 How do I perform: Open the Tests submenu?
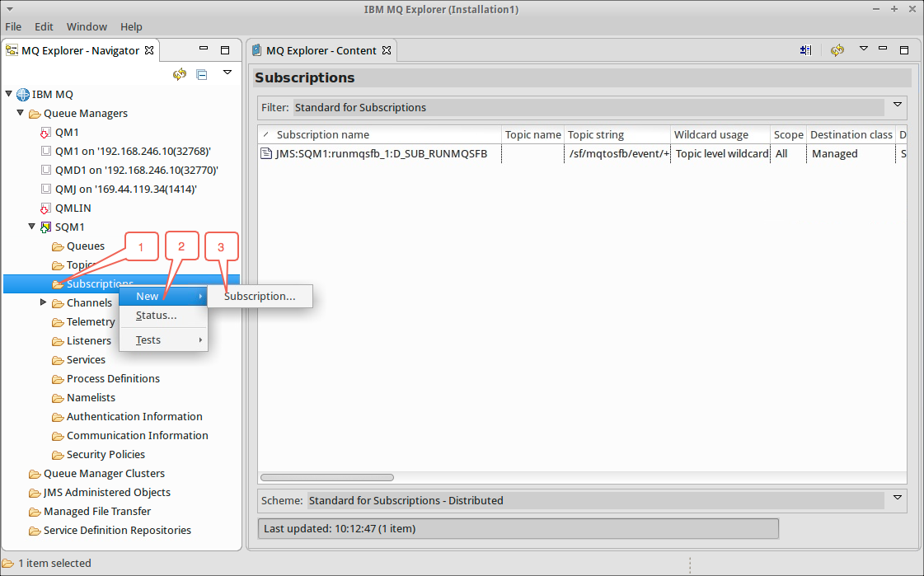(x=163, y=340)
